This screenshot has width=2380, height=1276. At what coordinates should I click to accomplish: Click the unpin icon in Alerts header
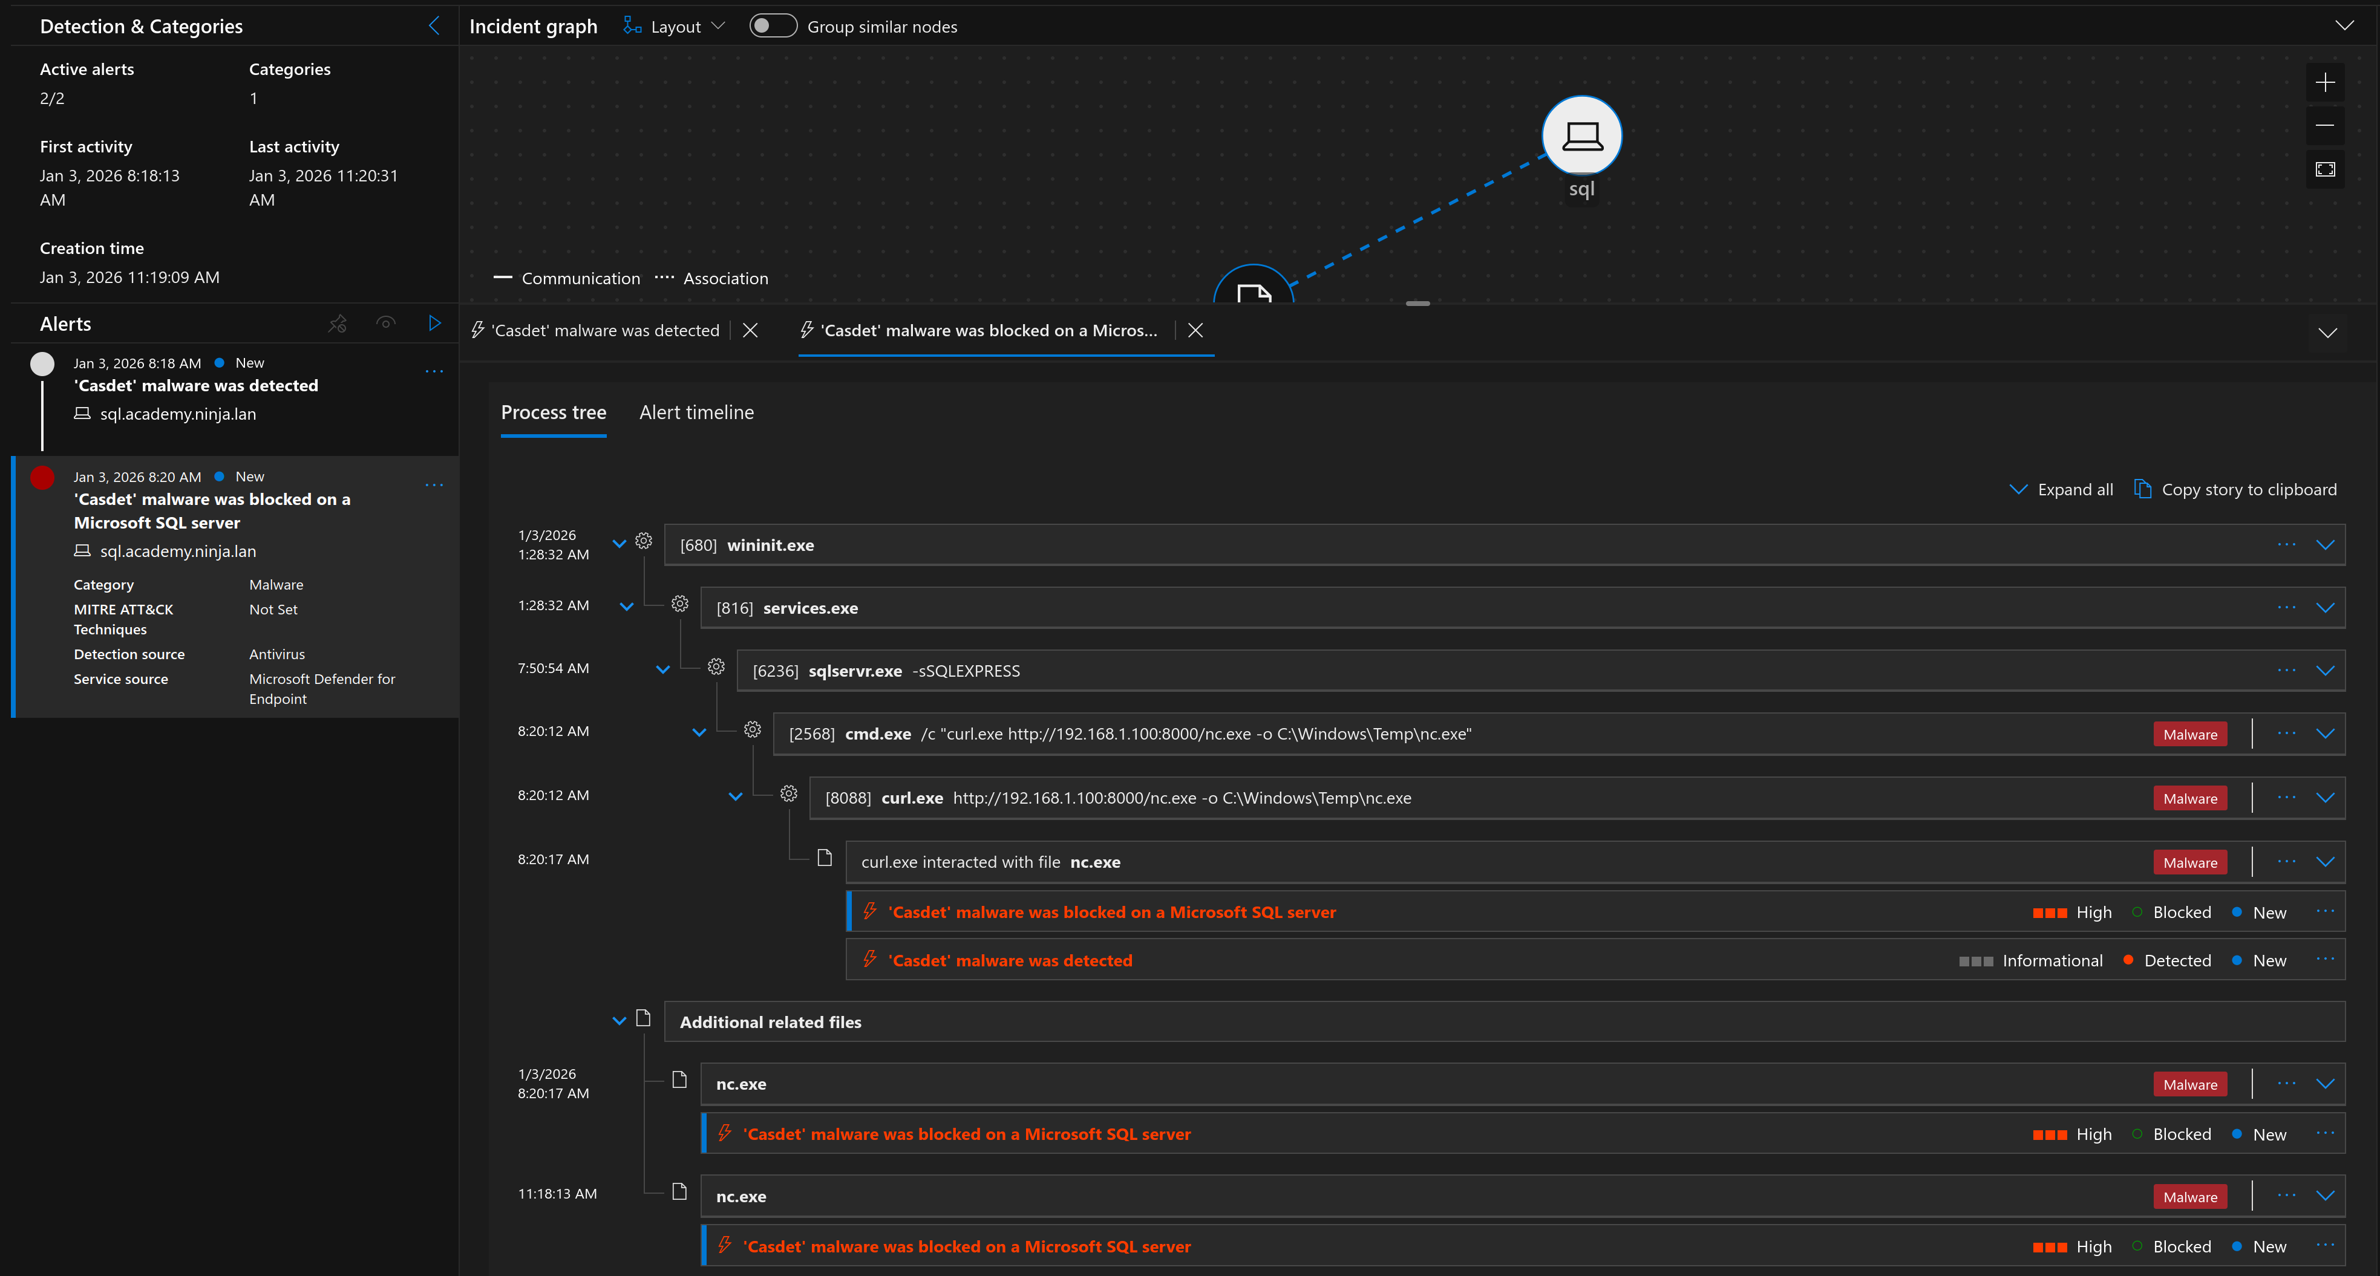337,323
